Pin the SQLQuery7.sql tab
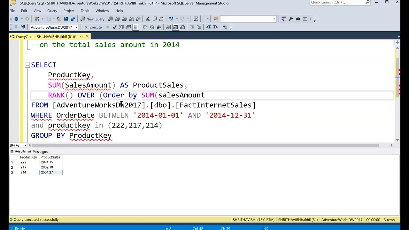The image size is (409, 230). tap(81, 36)
